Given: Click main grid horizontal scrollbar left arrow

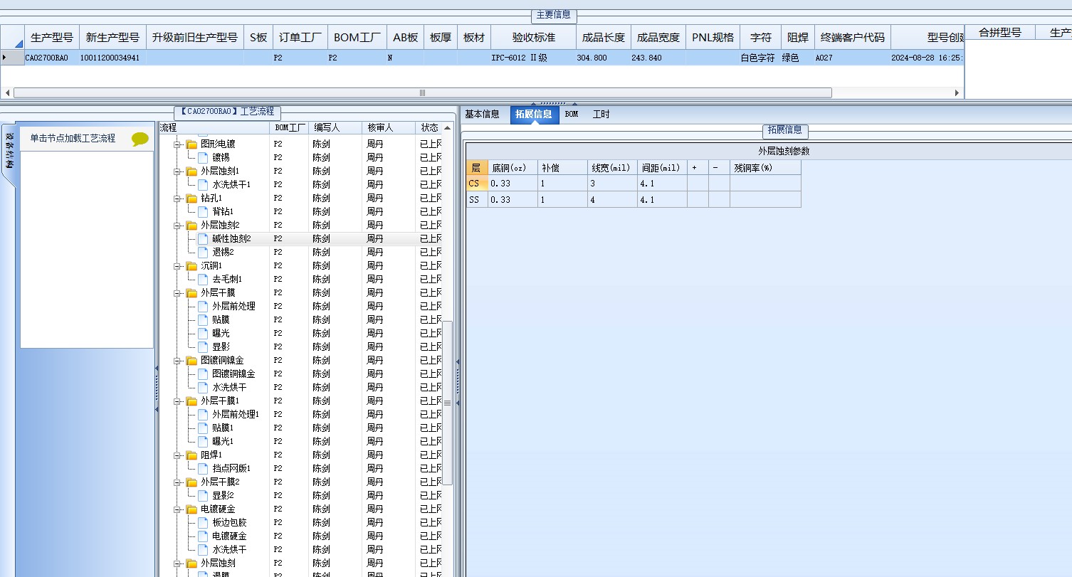Looking at the screenshot, I should [8, 92].
